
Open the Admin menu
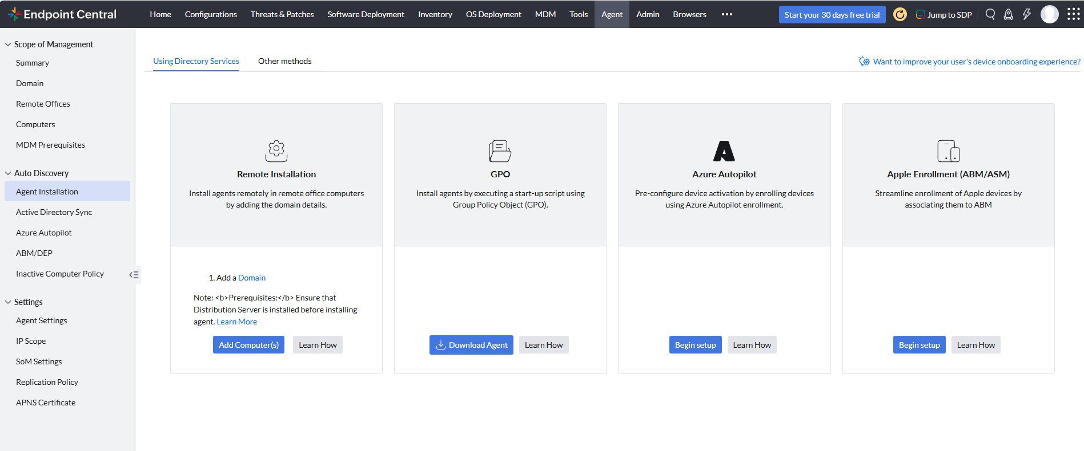pyautogui.click(x=648, y=14)
